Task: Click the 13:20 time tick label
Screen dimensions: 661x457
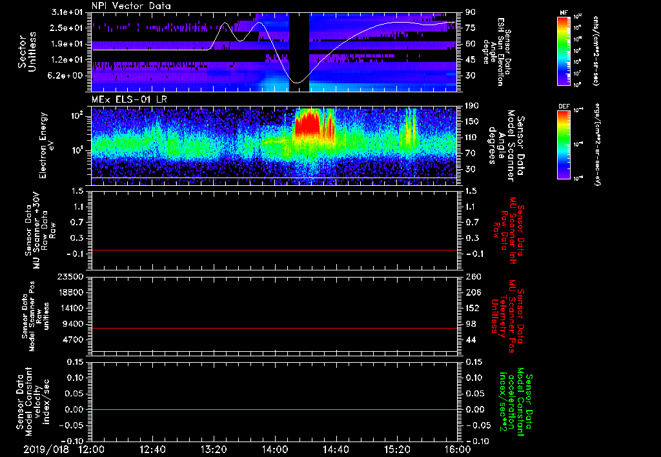Action: pyautogui.click(x=214, y=449)
